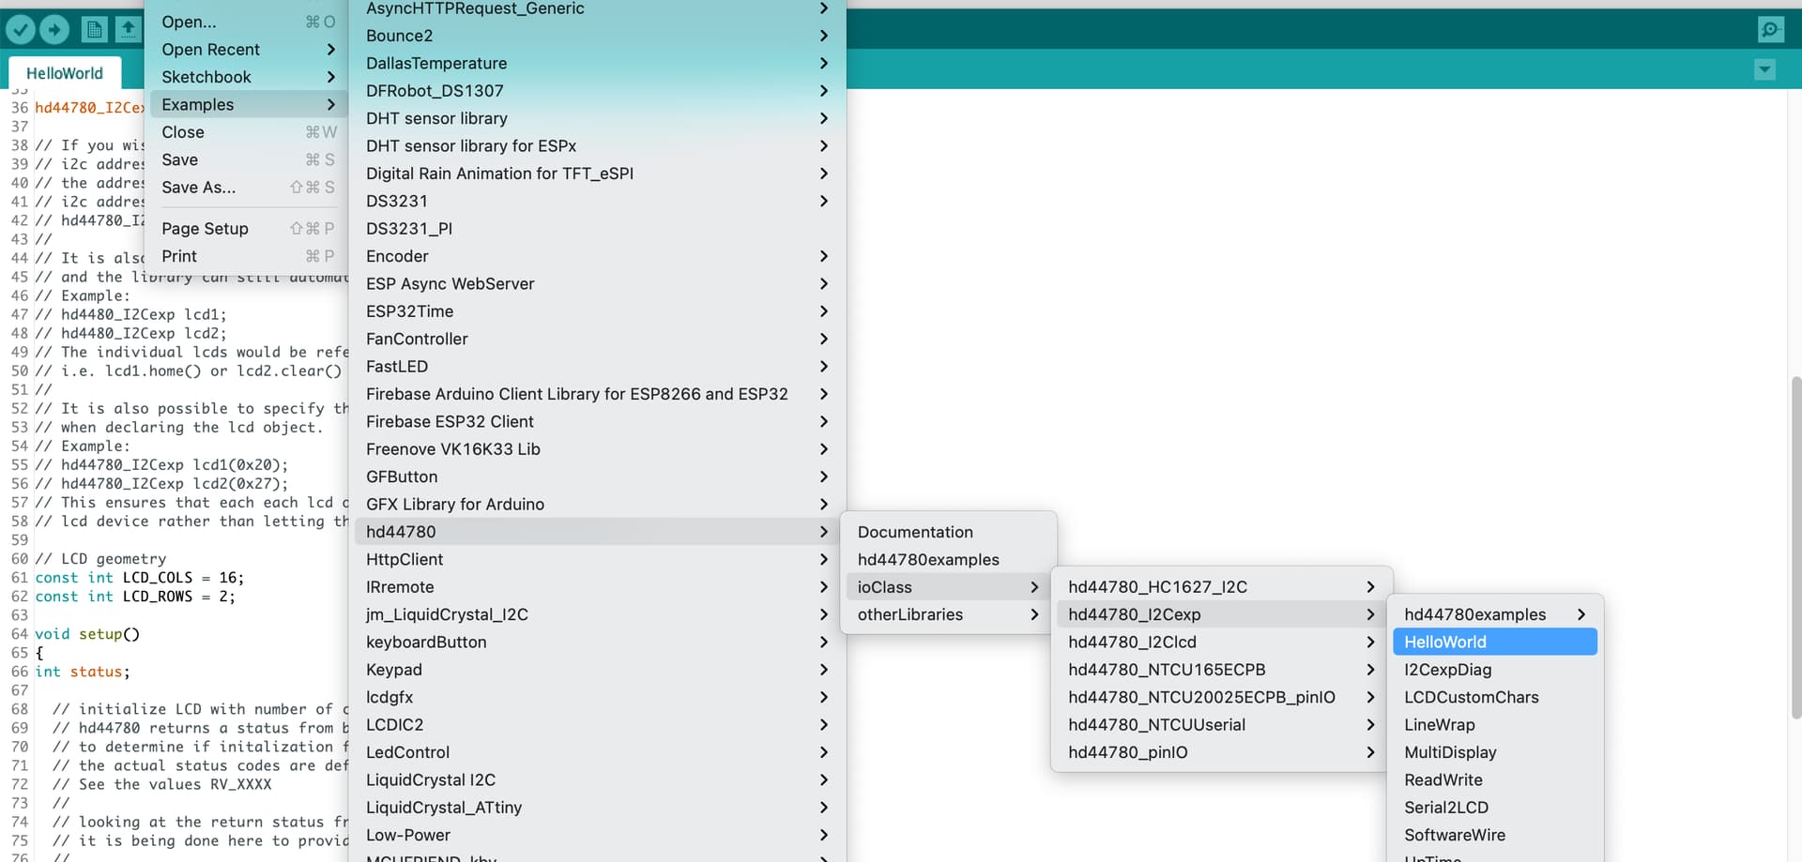
Task: Expand the Keypad examples submenu
Action: (x=597, y=670)
